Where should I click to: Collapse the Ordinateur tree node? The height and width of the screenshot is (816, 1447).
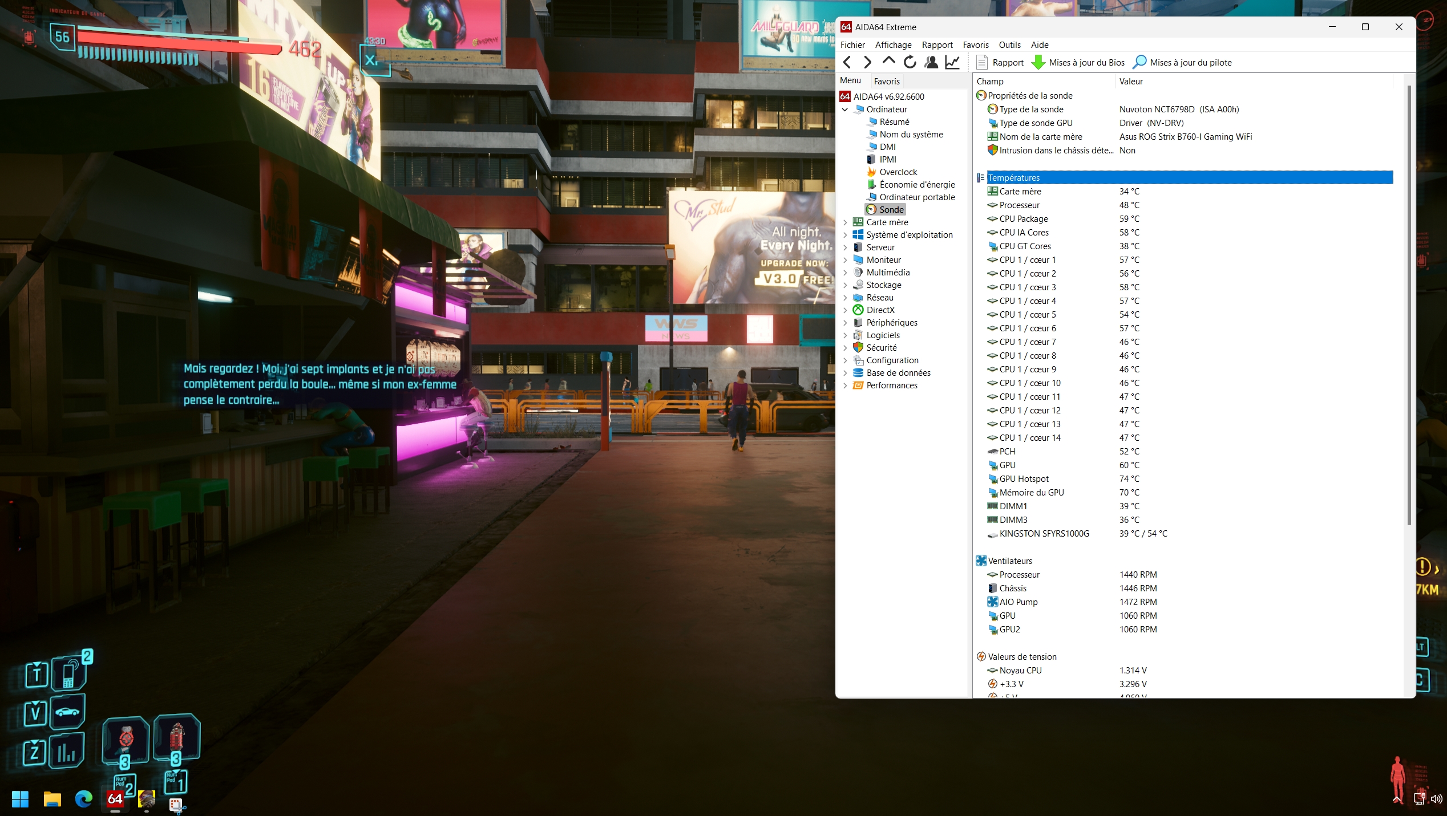(845, 109)
